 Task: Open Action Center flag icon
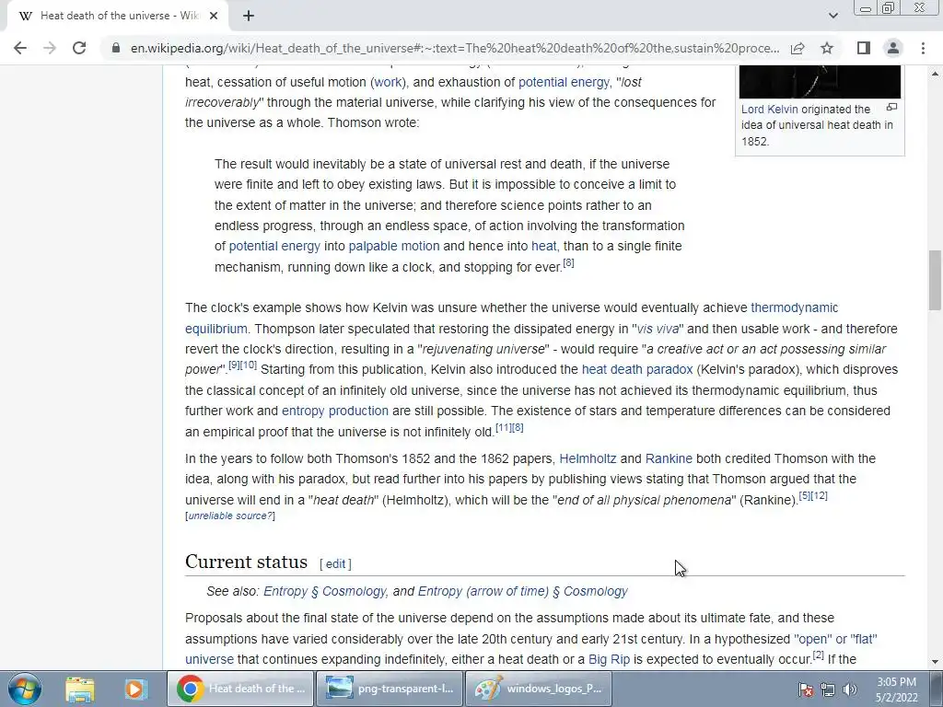coord(806,690)
